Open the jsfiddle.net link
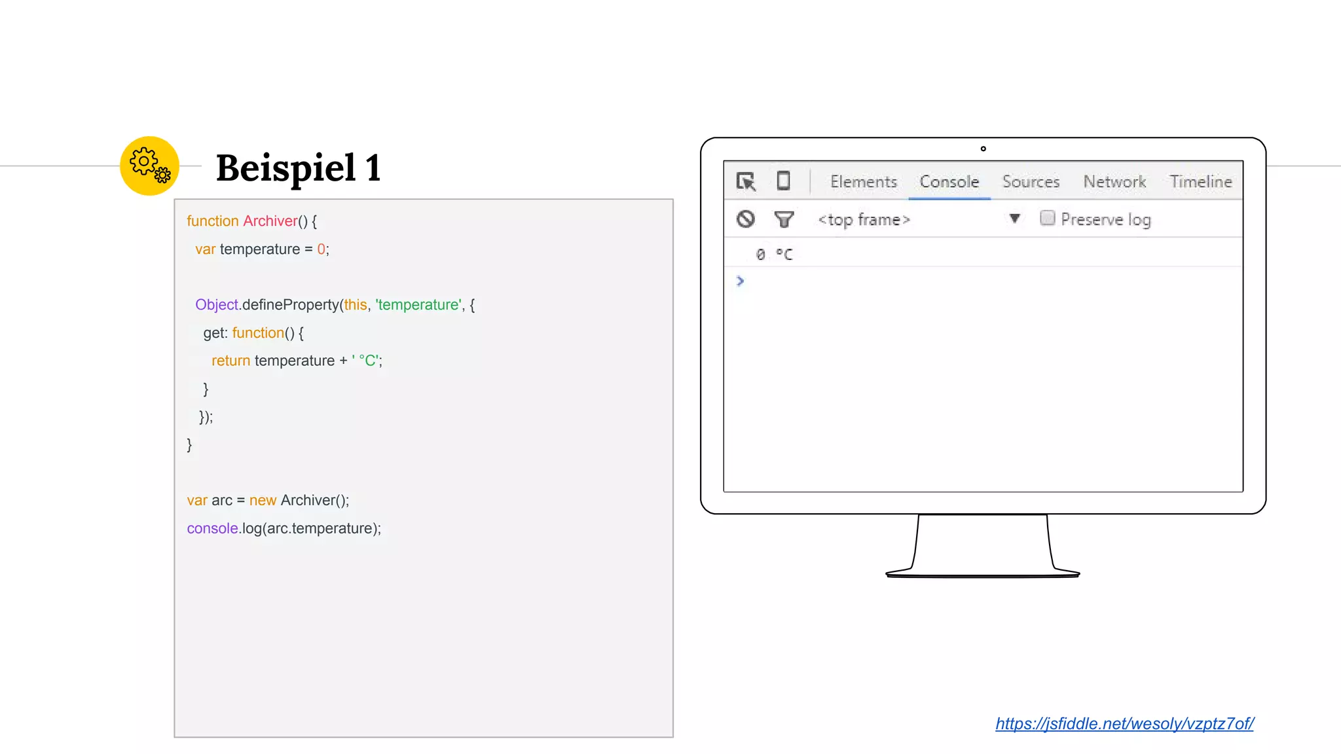Screen dimensions: 1341x754 click(x=1124, y=723)
